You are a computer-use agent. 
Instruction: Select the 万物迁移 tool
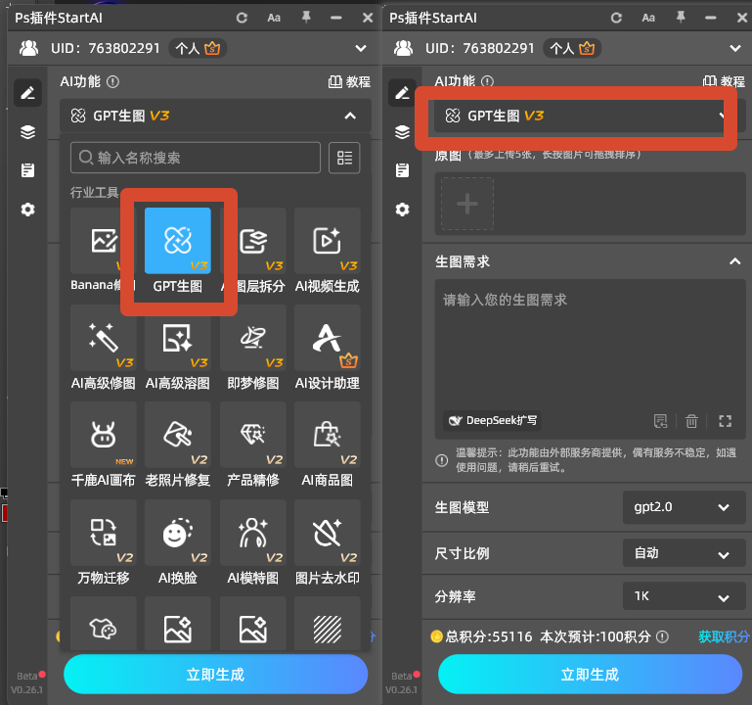[103, 533]
